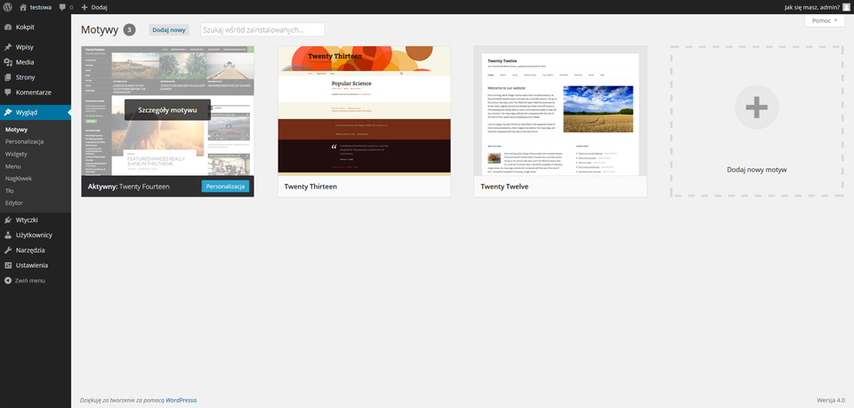Click the Aktywny: Twenty Fourteen label
Screen dimensions: 854x408
pyautogui.click(x=128, y=187)
